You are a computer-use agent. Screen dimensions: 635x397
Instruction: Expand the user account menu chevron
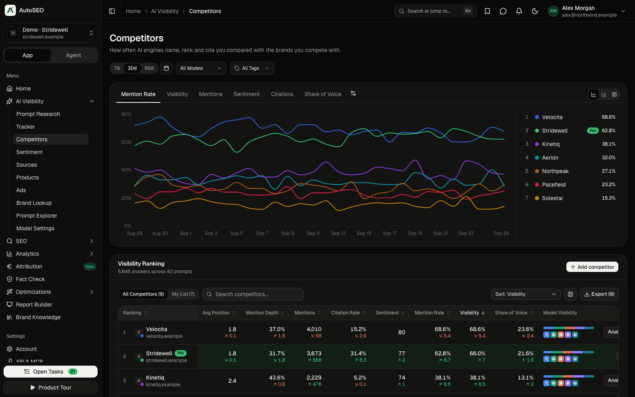point(623,11)
